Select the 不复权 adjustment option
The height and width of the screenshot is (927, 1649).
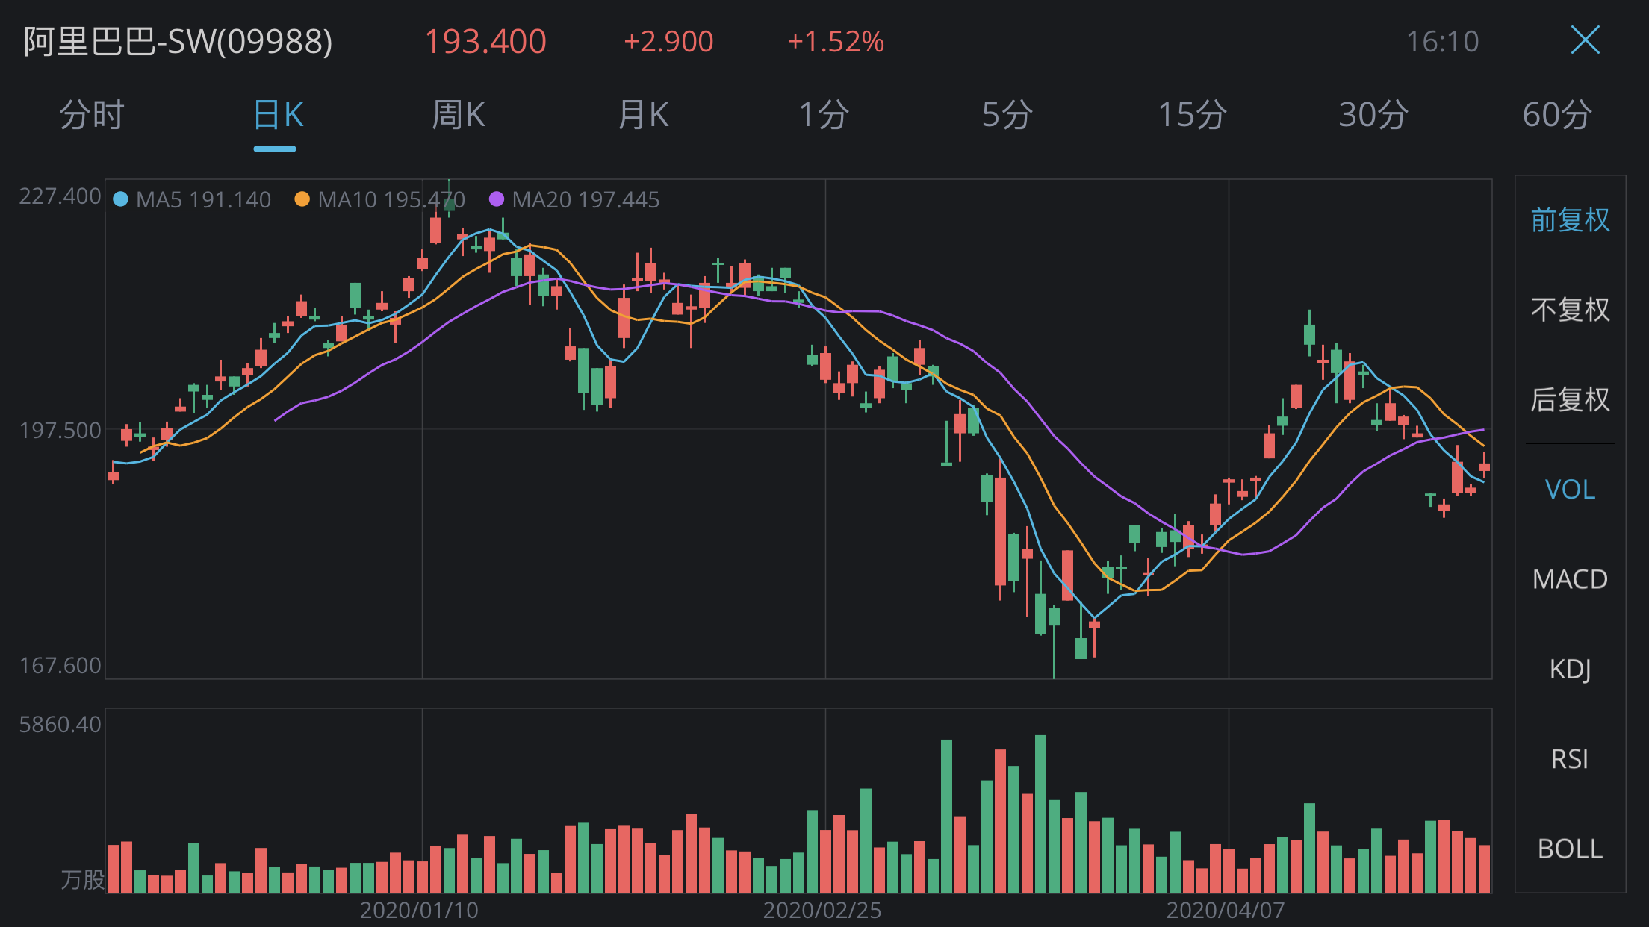[1570, 310]
